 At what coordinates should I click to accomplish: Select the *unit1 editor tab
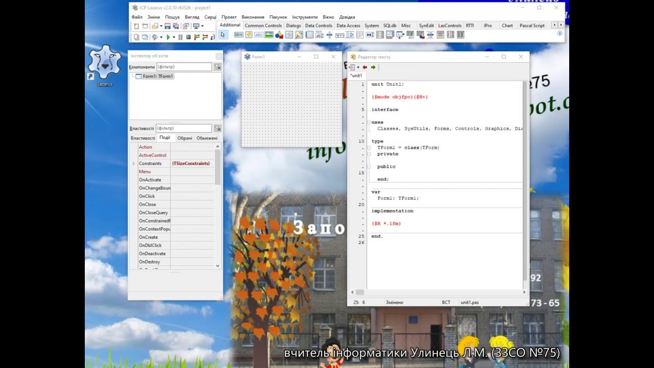point(357,76)
